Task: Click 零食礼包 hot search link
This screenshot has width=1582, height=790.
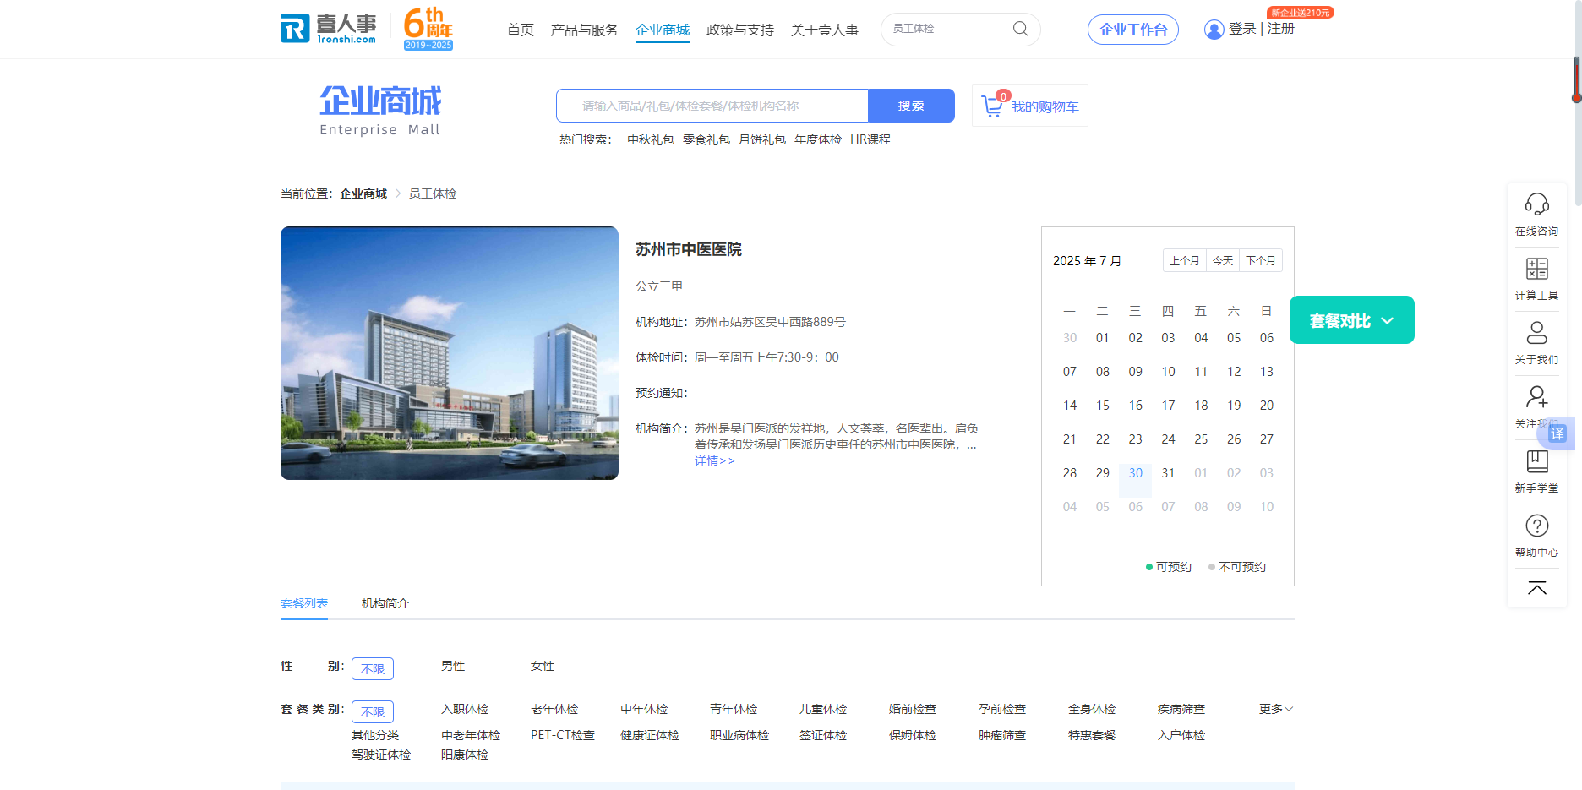Action: 706,139
